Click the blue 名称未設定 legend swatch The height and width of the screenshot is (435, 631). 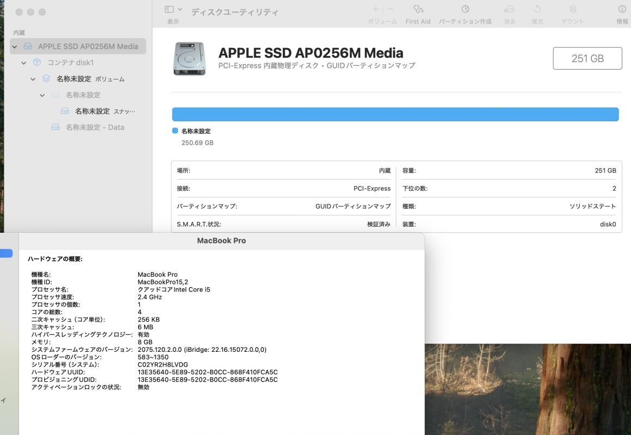coord(175,130)
